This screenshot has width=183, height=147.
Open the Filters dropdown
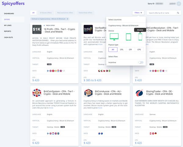(138, 13)
